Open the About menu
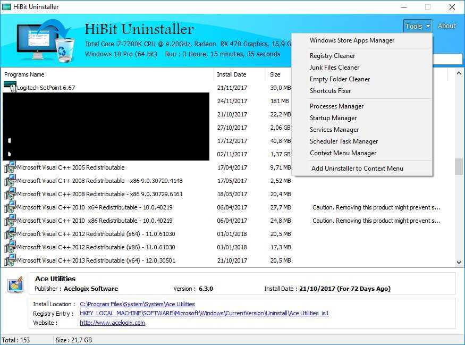 (x=446, y=26)
